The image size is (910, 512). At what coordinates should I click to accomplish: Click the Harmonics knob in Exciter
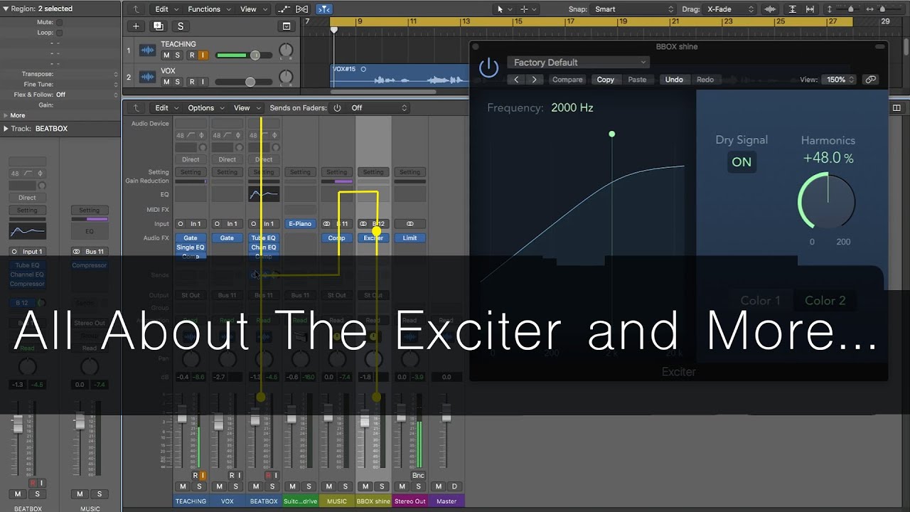[x=828, y=201]
